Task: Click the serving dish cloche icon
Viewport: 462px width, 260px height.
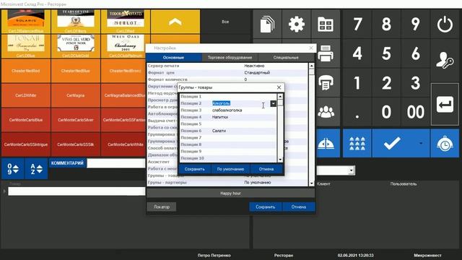Action: pyautogui.click(x=326, y=144)
